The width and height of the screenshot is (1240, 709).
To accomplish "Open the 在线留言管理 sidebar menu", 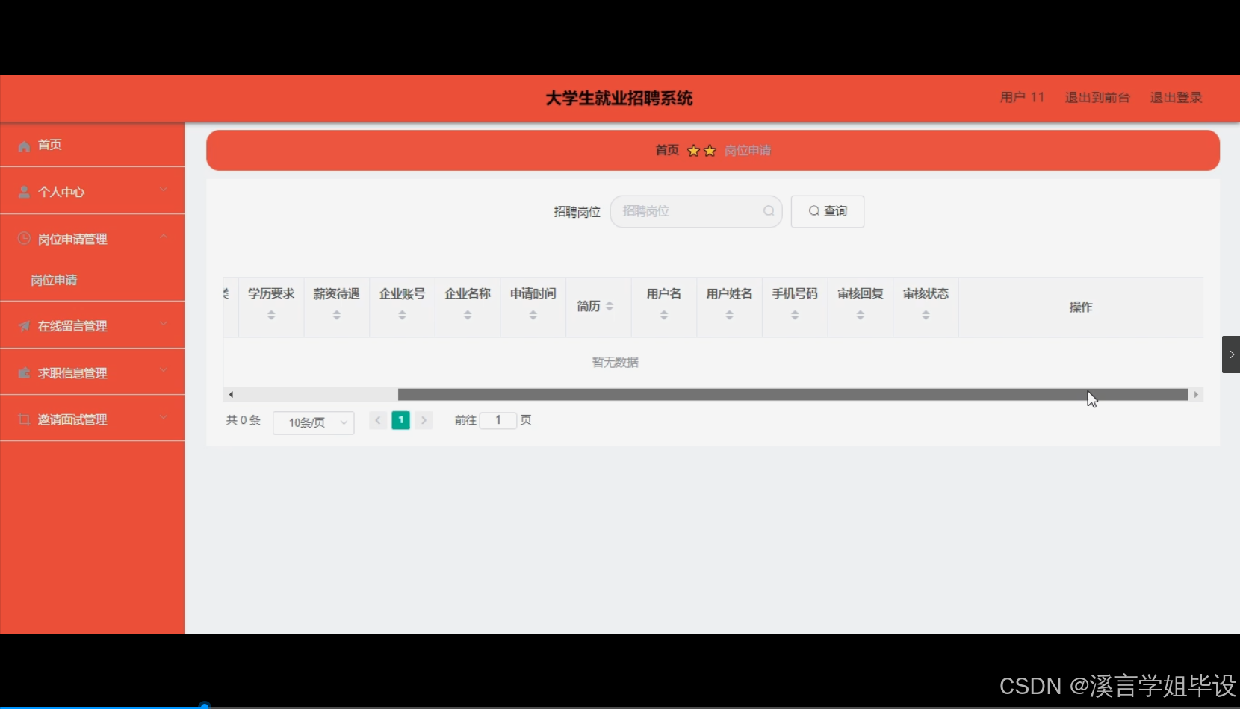I will 92,326.
